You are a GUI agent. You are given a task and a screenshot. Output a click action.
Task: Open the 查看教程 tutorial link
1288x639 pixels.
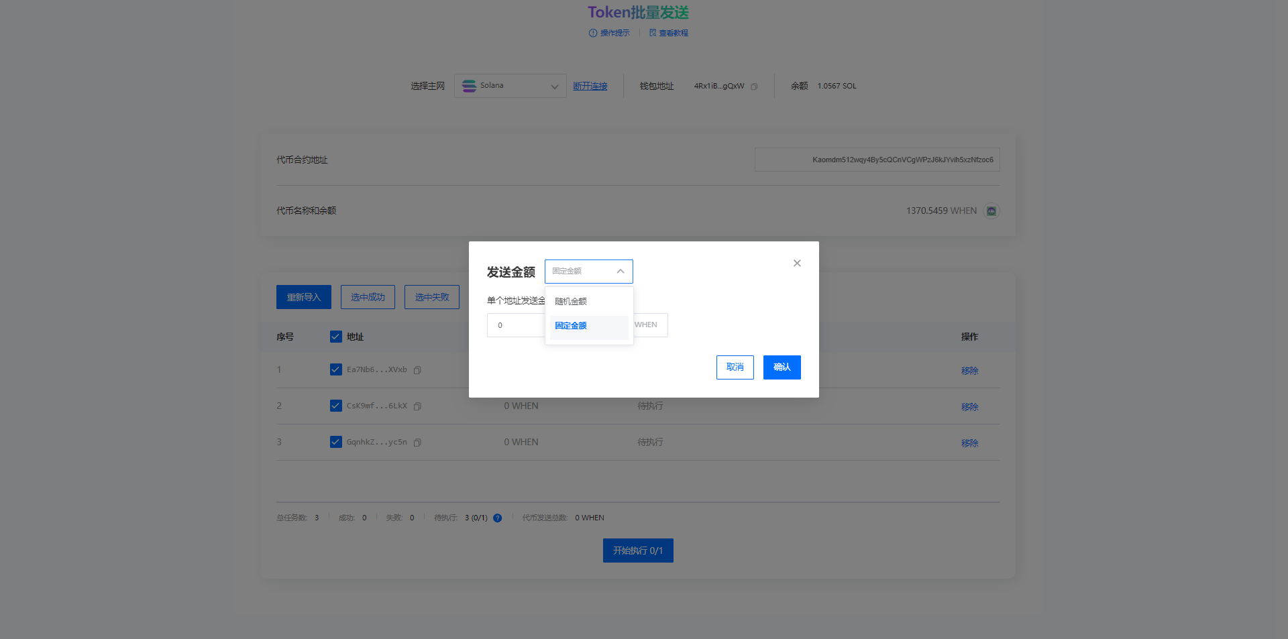(668, 33)
